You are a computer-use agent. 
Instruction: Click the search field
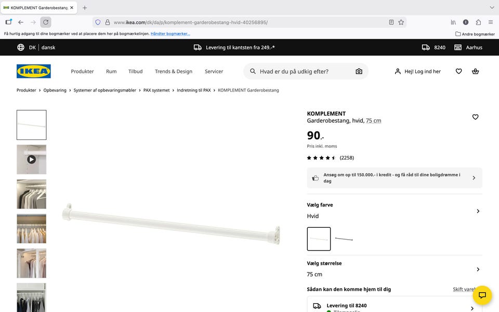click(306, 71)
